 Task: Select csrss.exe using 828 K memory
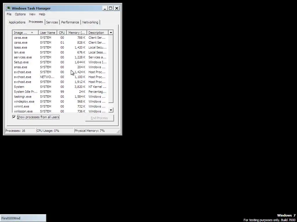tap(60, 42)
